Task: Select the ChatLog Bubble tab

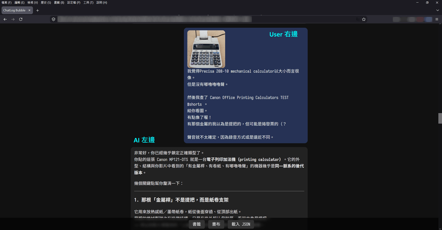Action: point(17,10)
